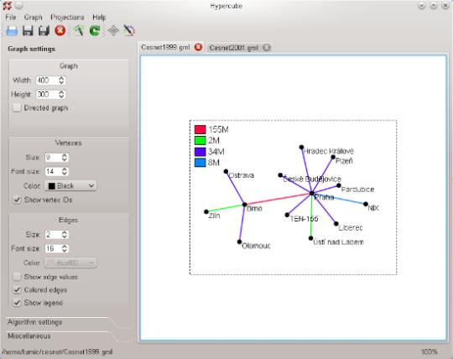Click the round button beside the app icon

(18, 6)
